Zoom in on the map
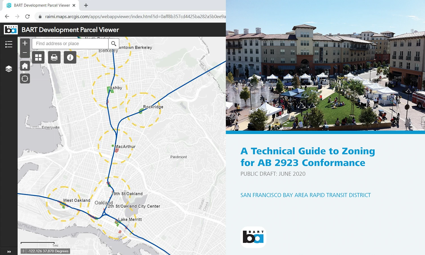Viewport: 425px width, 255px height. 25,43
